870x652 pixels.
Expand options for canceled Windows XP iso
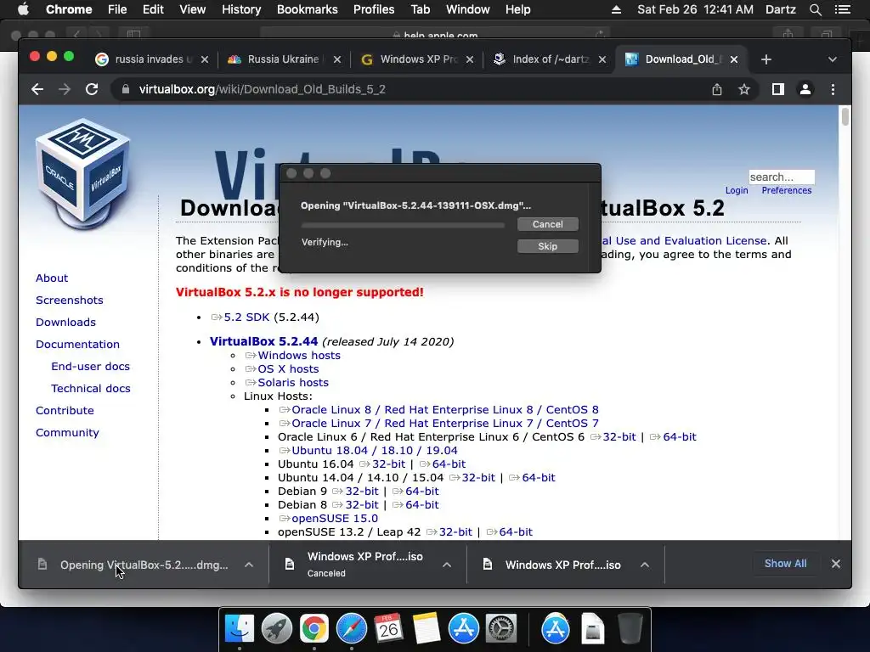point(447,565)
